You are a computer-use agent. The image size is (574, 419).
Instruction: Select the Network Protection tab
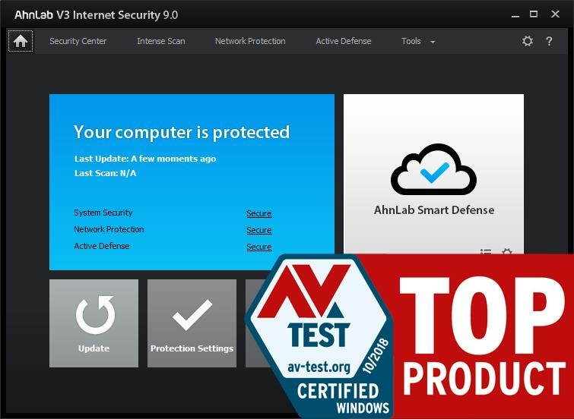click(250, 41)
